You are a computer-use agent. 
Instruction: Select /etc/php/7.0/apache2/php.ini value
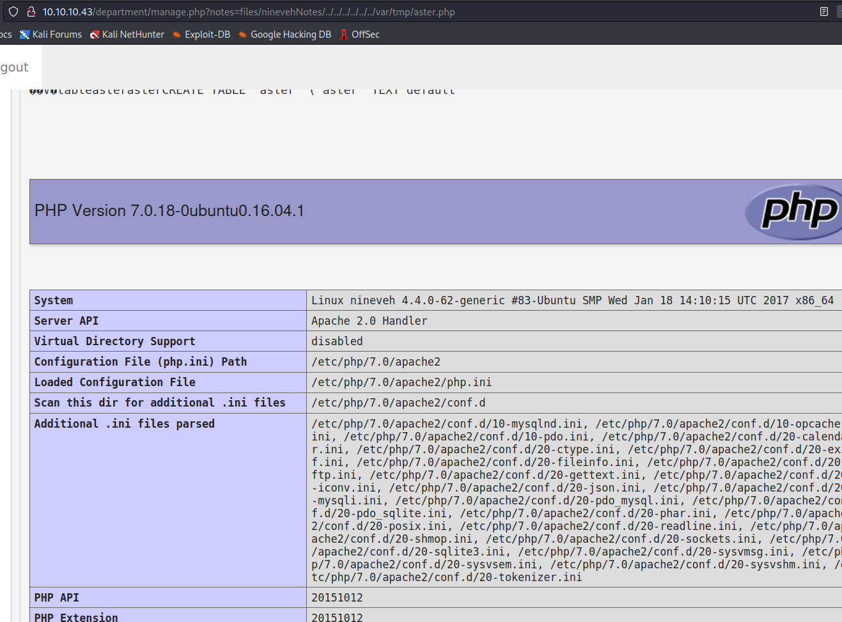[x=402, y=382]
